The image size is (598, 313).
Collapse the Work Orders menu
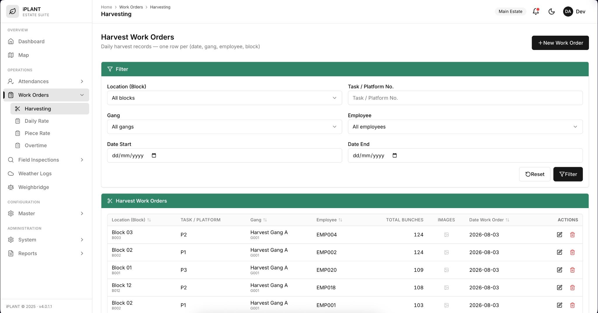[x=46, y=95]
